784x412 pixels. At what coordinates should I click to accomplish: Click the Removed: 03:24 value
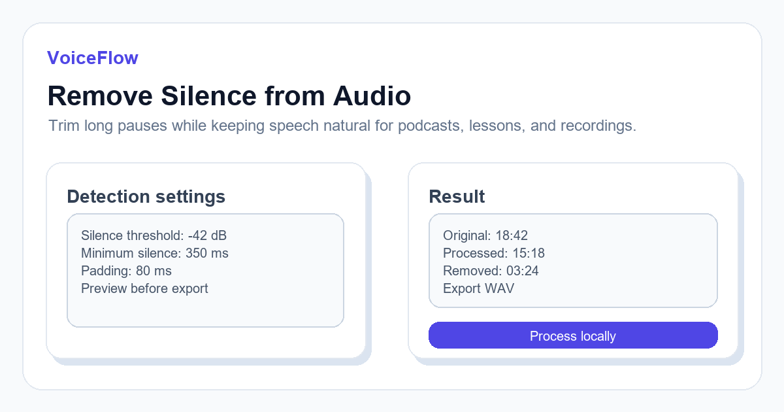491,271
